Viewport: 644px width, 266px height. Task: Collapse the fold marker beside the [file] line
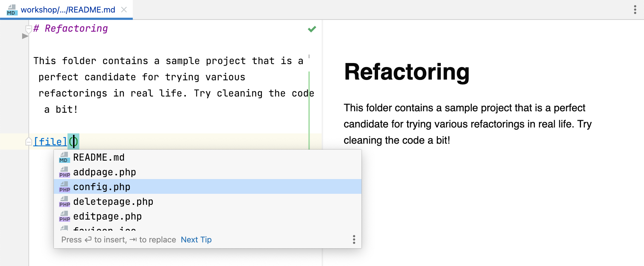[28, 141]
